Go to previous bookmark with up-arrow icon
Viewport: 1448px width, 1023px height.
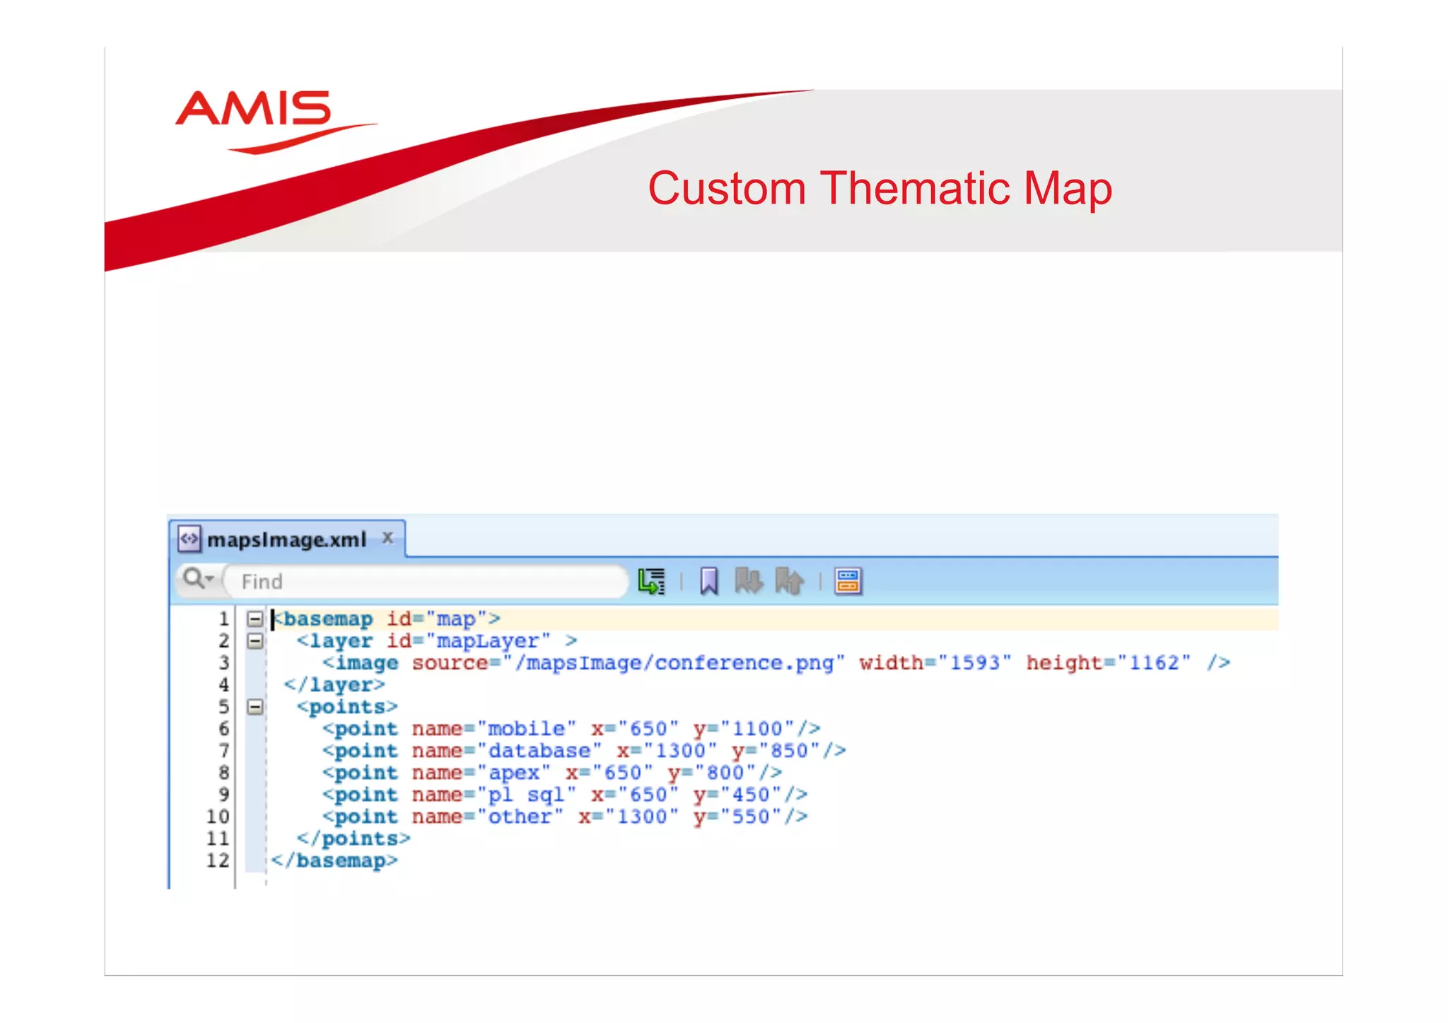(789, 581)
